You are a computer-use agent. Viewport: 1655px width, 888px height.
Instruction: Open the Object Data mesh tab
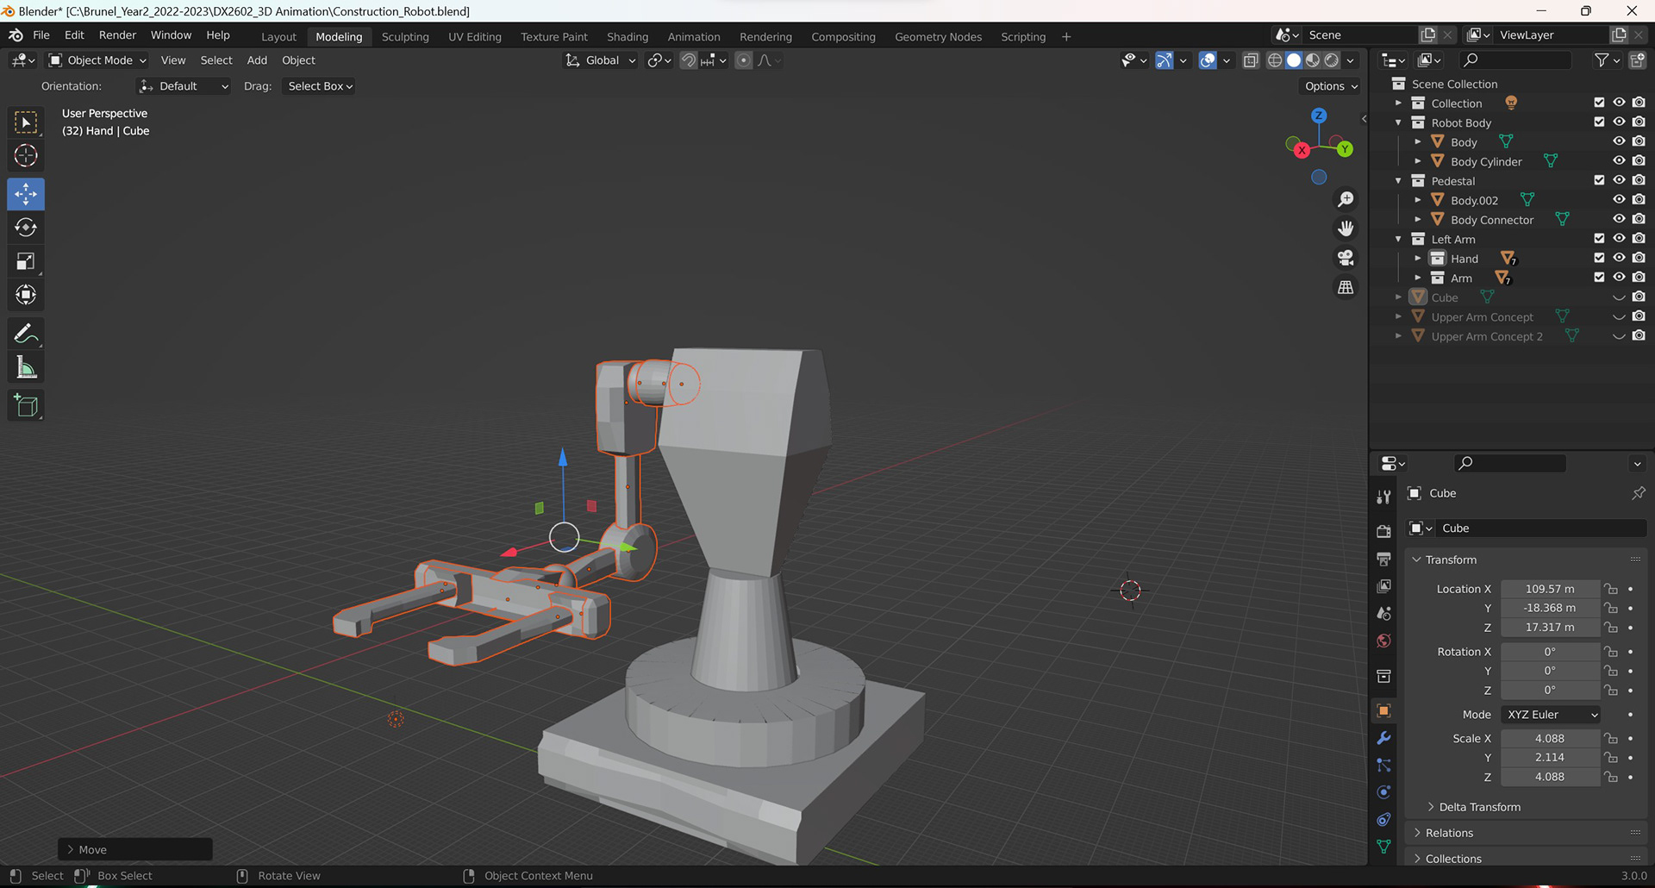pos(1383,847)
